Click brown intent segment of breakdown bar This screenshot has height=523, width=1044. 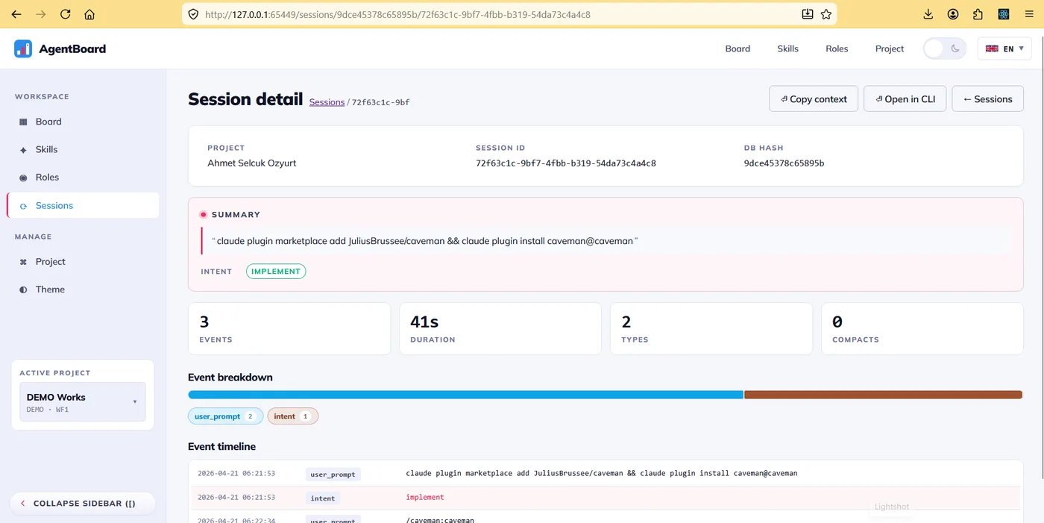click(x=883, y=395)
